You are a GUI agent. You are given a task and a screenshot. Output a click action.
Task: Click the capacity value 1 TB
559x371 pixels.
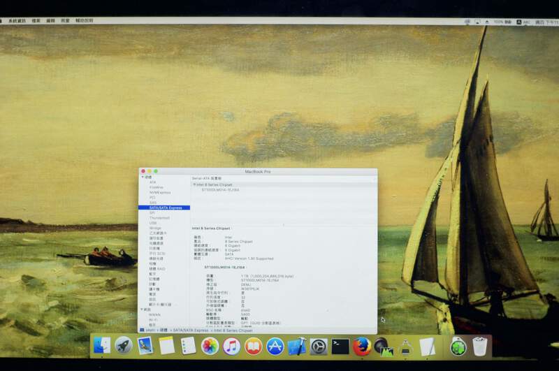[268, 276]
